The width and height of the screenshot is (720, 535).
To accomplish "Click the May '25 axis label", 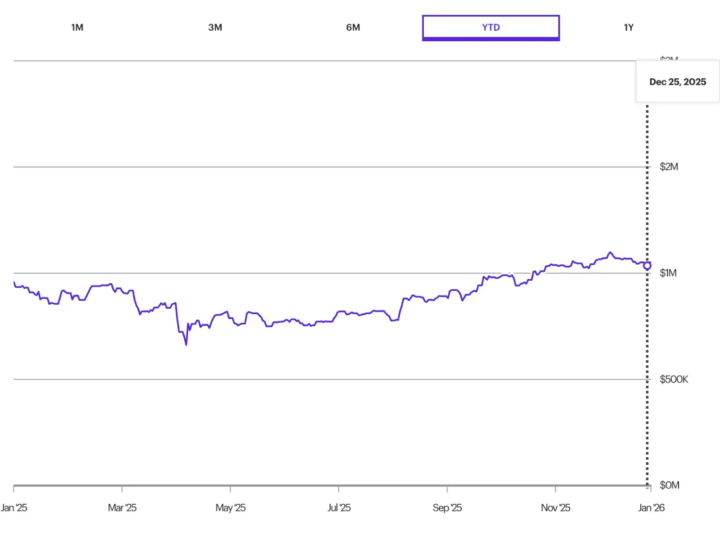I will pos(230,508).
